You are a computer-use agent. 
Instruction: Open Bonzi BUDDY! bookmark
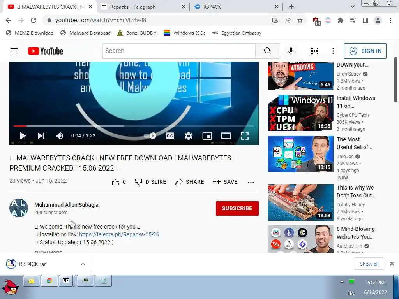[138, 33]
